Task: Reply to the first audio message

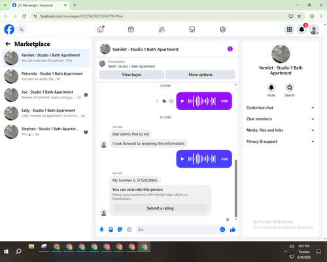Action: (x=164, y=101)
